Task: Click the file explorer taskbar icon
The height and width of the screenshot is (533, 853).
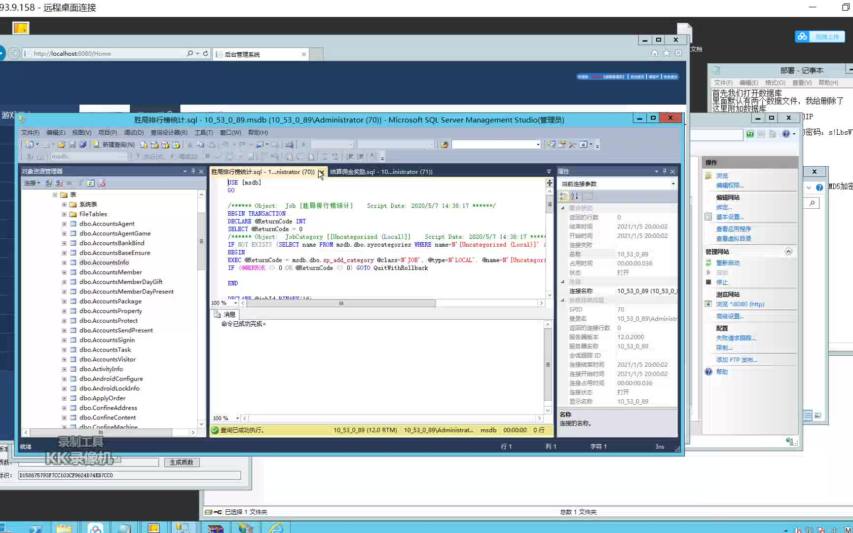Action: [64, 528]
